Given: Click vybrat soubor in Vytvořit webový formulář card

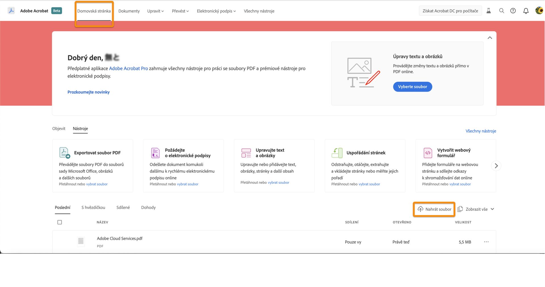Looking at the screenshot, I should click(x=460, y=184).
